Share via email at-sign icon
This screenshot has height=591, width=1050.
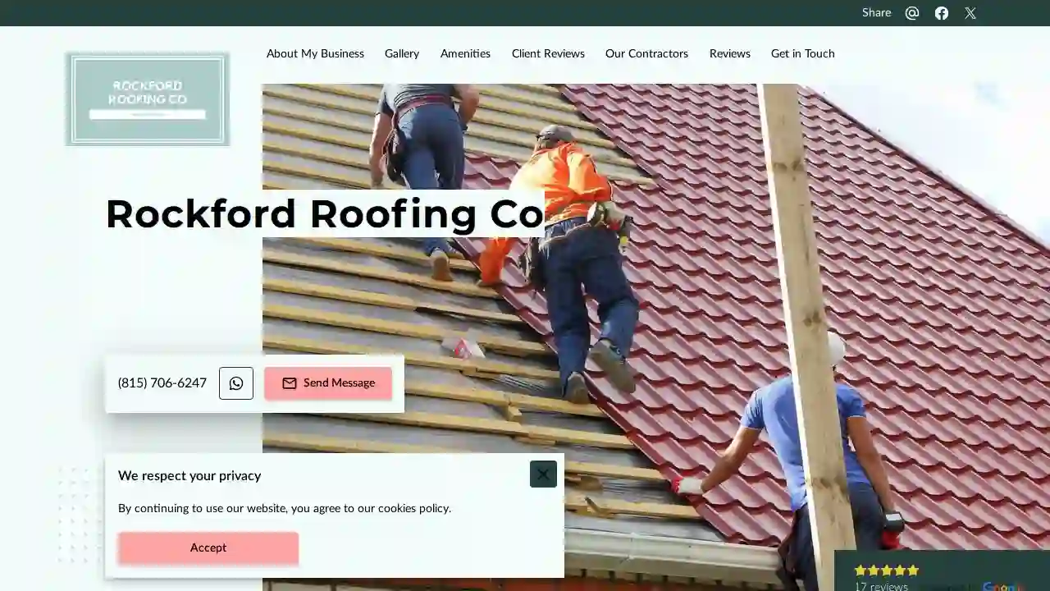(912, 13)
